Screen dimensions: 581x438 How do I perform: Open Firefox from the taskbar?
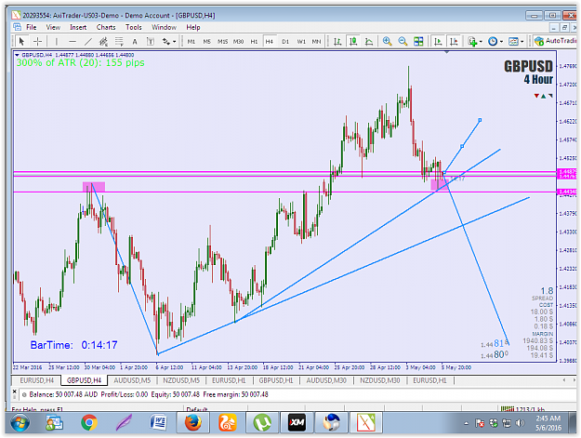pyautogui.click(x=192, y=423)
